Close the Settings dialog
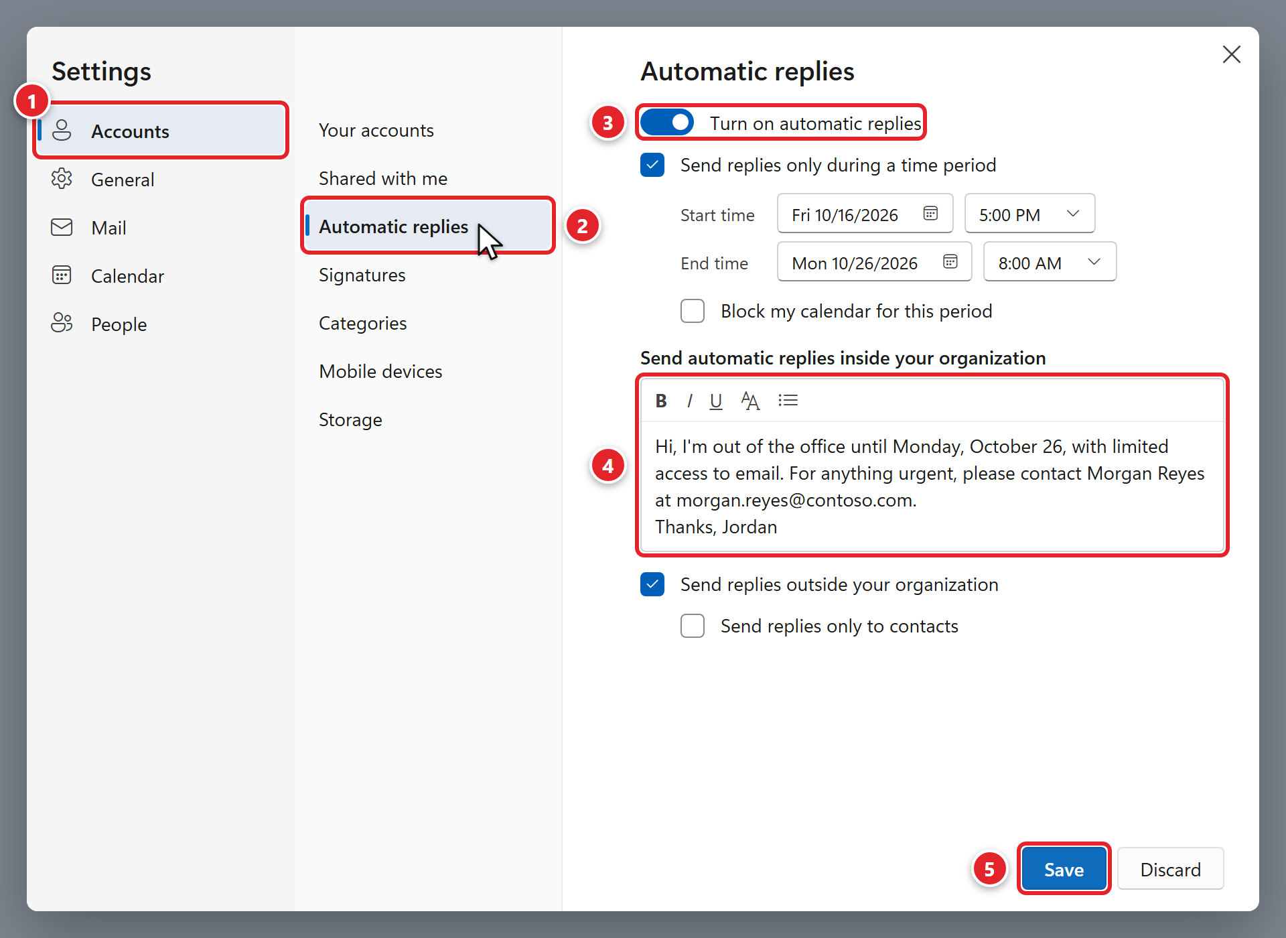The width and height of the screenshot is (1286, 938). coord(1231,54)
